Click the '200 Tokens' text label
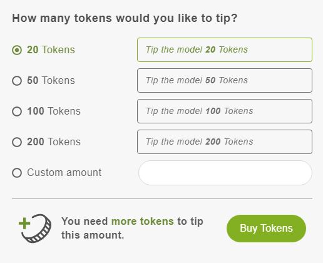Screen dimensions: 323x263 (x=54, y=142)
